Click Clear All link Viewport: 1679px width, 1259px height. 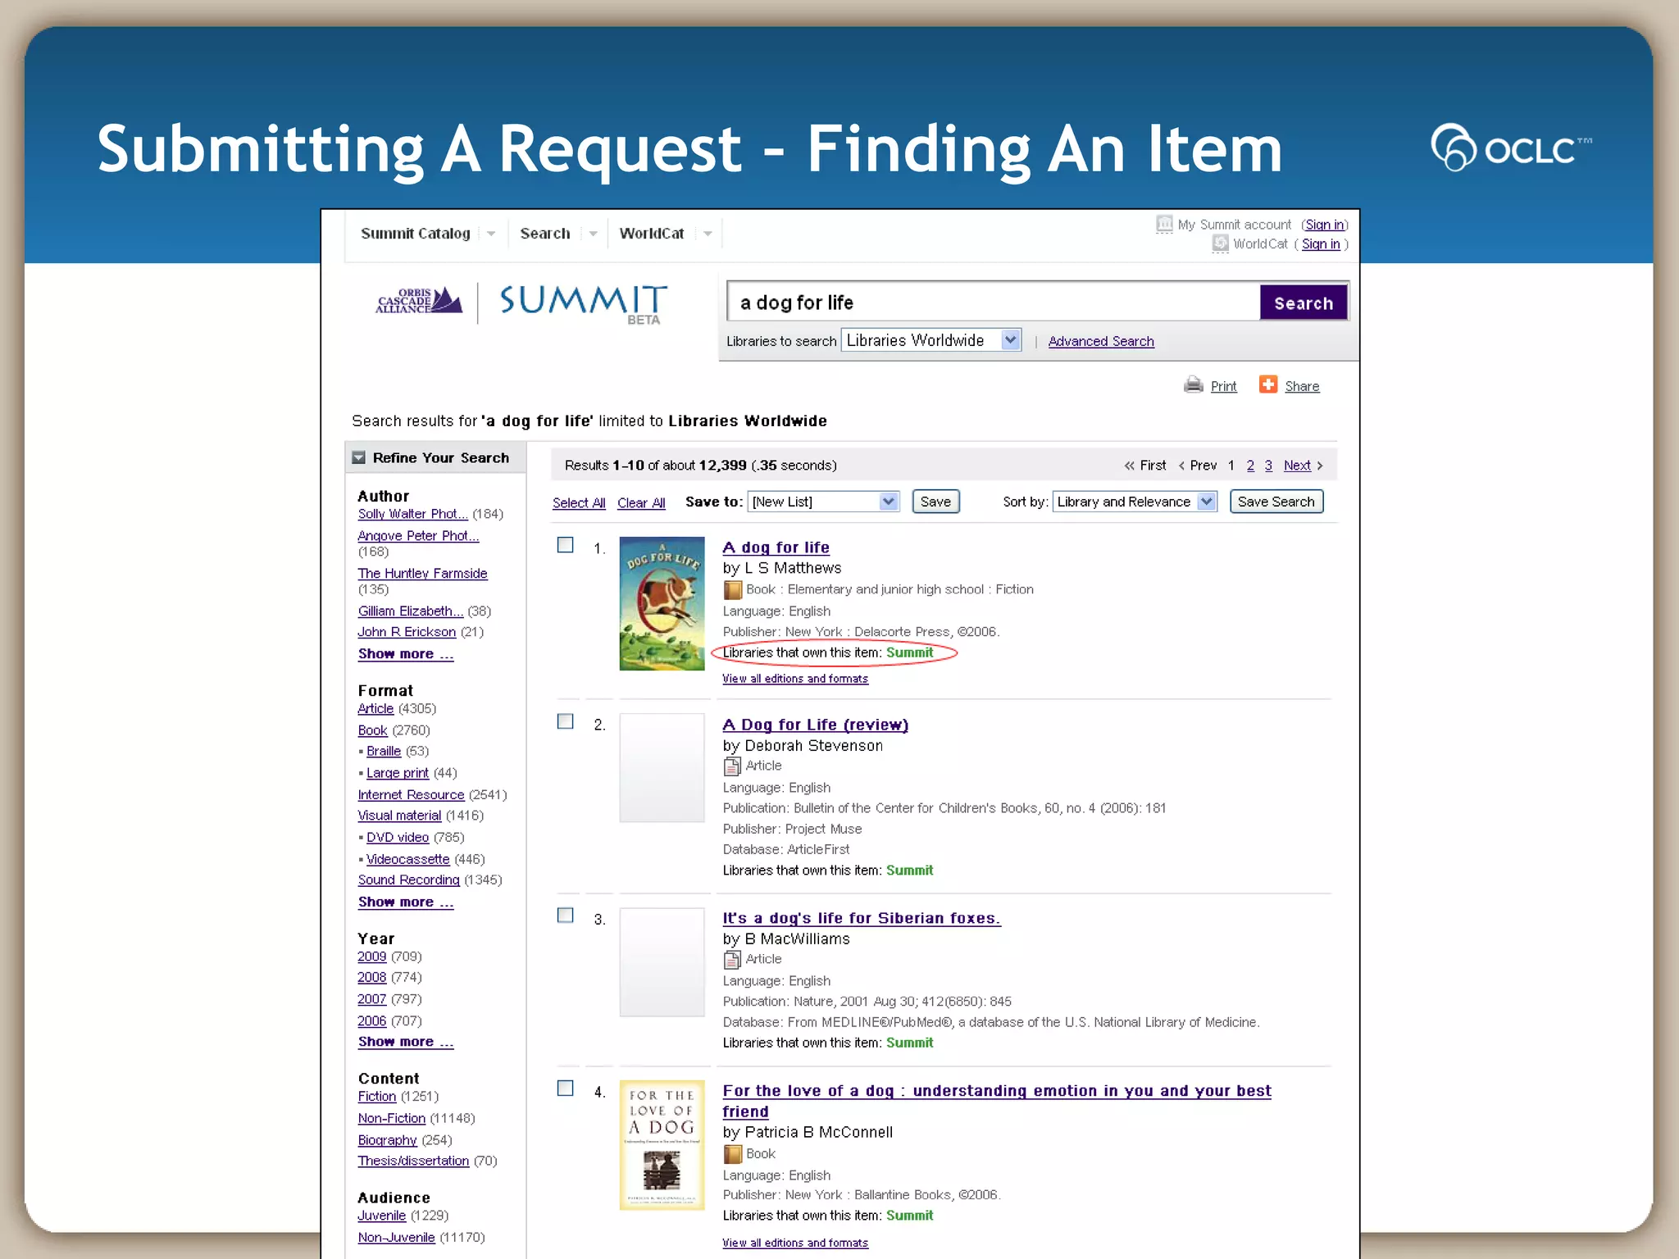tap(641, 502)
